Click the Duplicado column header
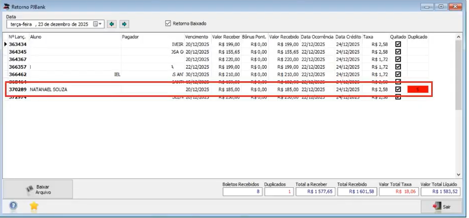 click(x=418, y=37)
